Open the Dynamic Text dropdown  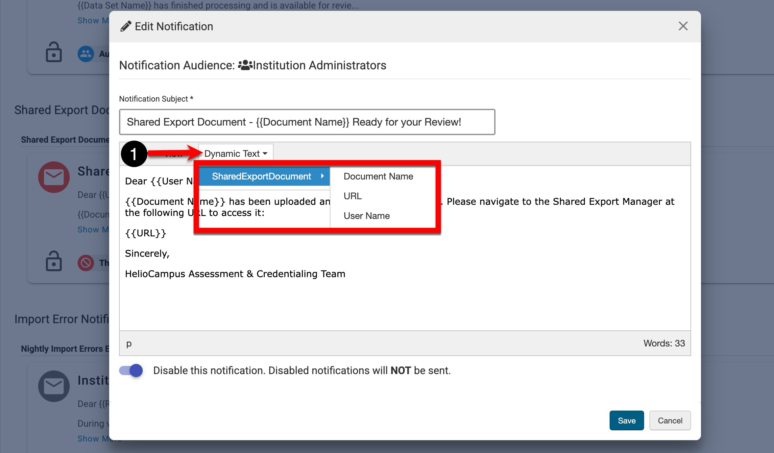pyautogui.click(x=235, y=154)
